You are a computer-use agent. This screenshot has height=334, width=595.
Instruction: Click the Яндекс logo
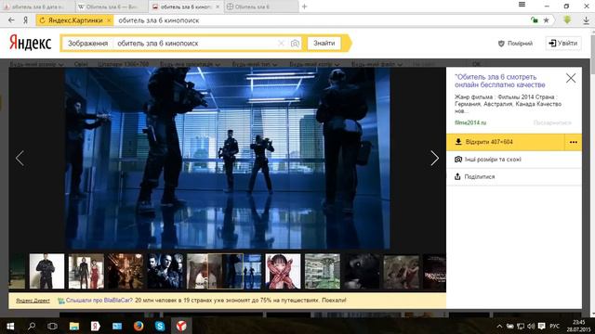coord(31,43)
